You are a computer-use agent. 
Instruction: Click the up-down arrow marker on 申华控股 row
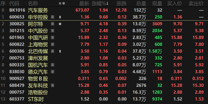click(x=60, y=17)
